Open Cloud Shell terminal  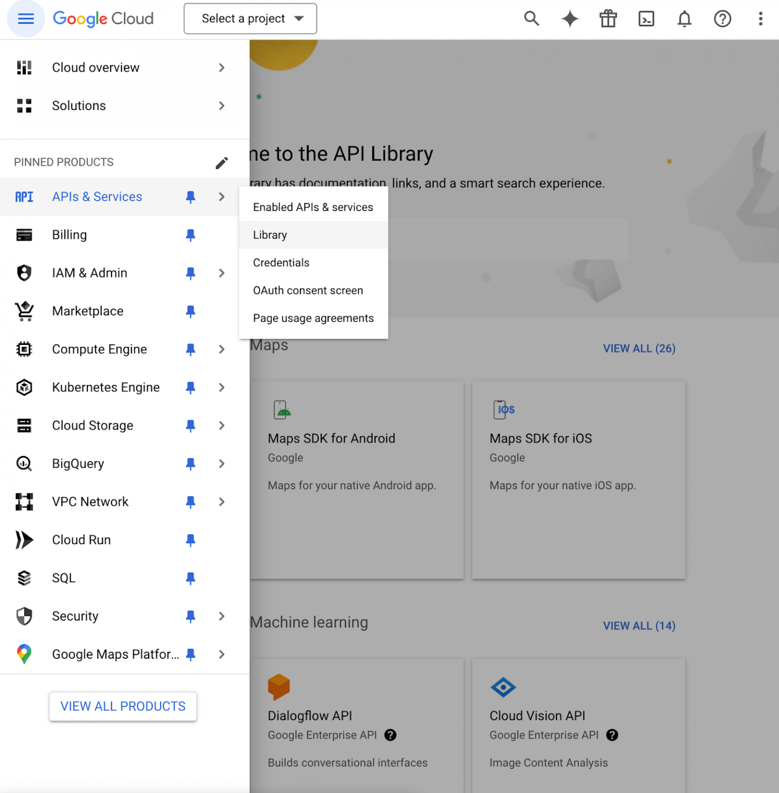pyautogui.click(x=646, y=19)
